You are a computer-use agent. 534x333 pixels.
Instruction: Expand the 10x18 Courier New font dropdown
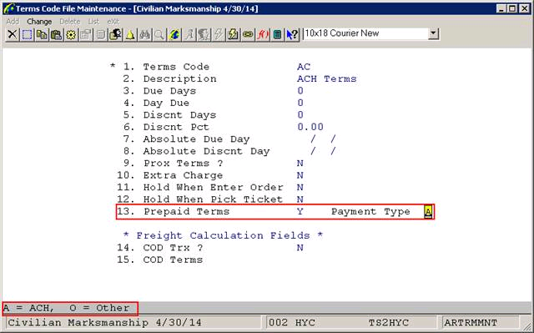[433, 33]
